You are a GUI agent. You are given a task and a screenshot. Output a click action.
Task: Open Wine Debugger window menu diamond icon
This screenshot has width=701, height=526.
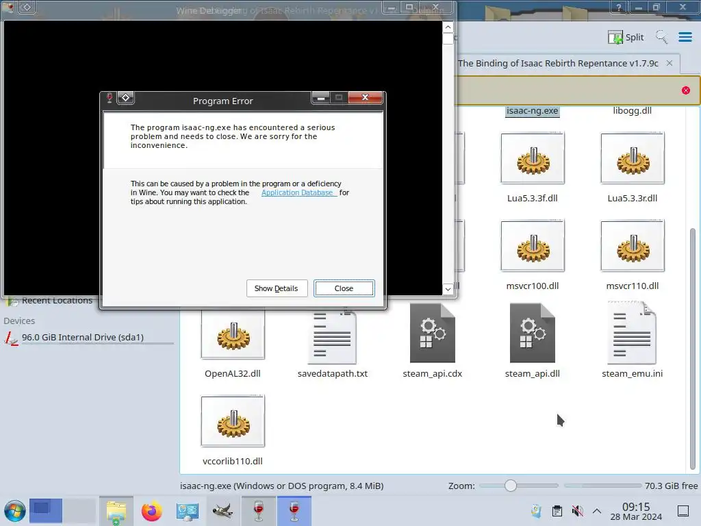pyautogui.click(x=27, y=7)
